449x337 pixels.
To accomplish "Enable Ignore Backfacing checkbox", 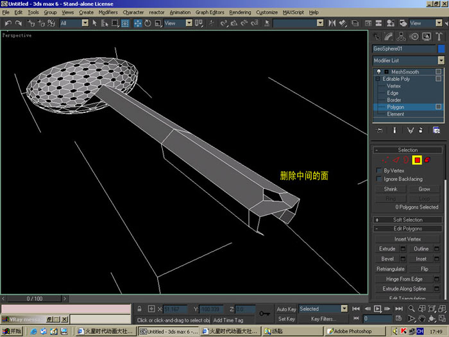I will (x=379, y=179).
